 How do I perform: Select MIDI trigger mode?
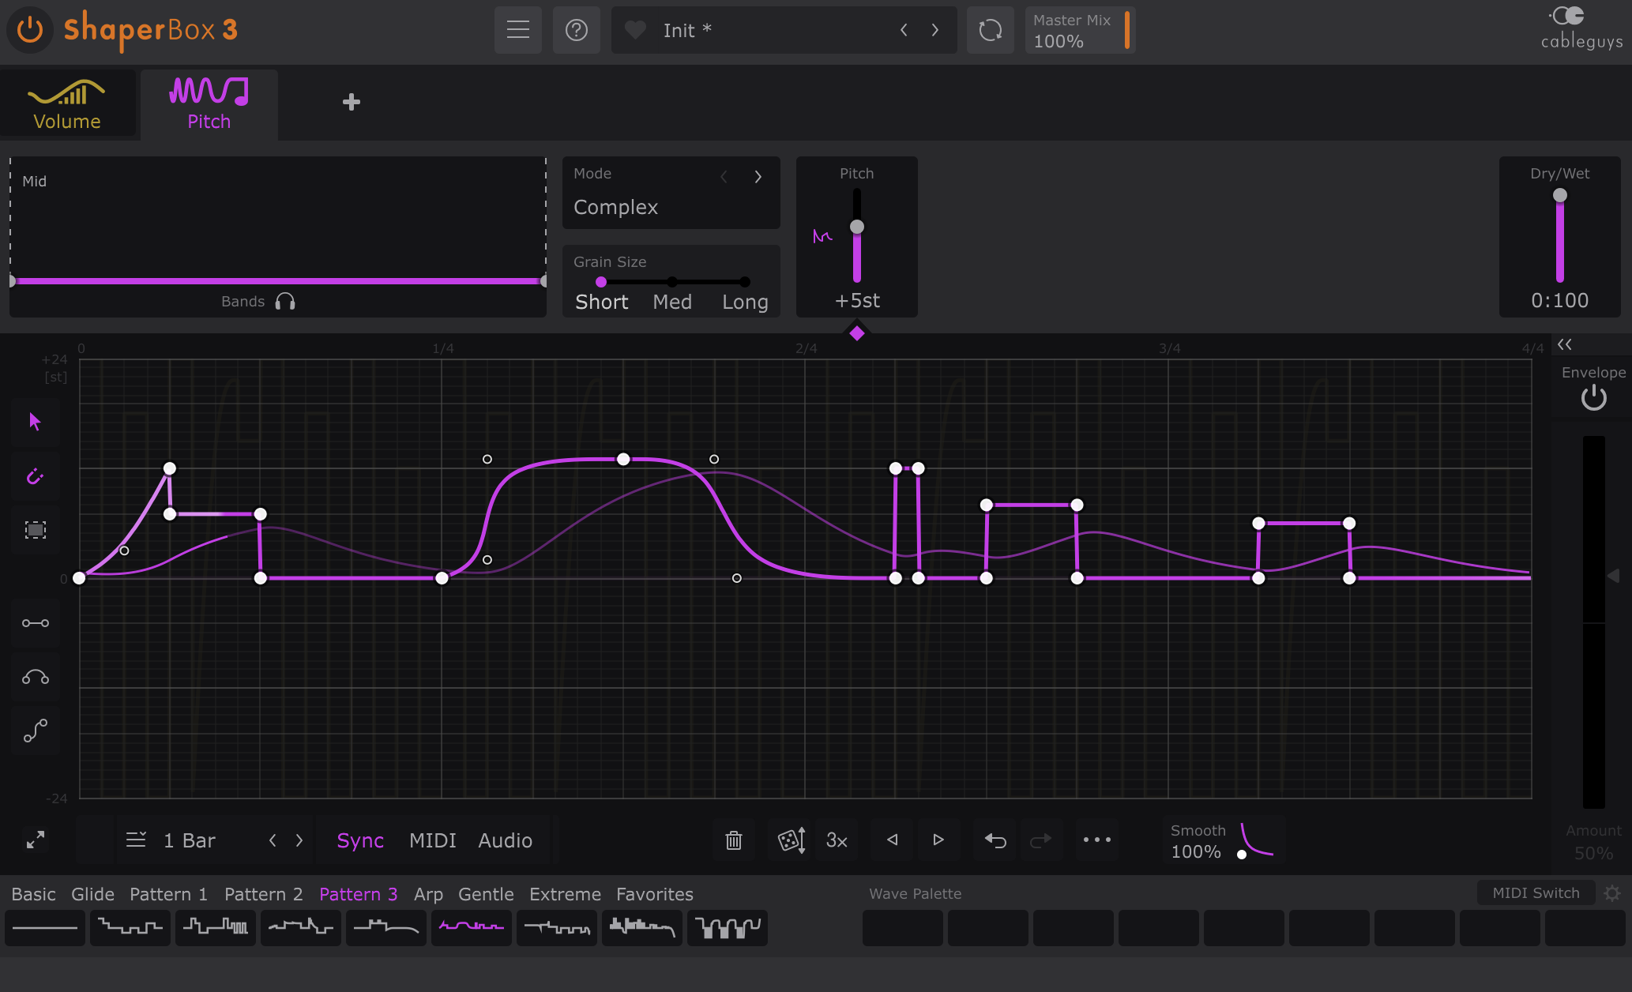pyautogui.click(x=432, y=840)
